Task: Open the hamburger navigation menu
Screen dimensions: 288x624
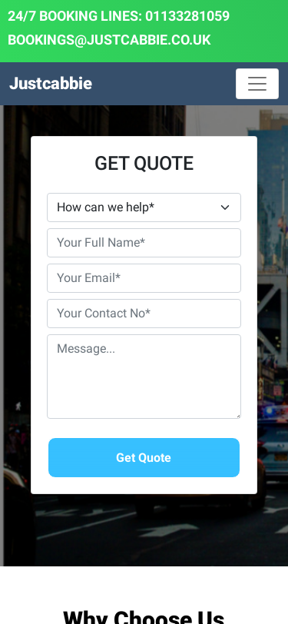Action: (x=257, y=84)
